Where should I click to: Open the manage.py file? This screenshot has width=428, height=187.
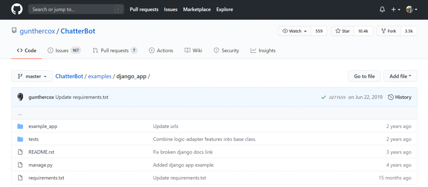[41, 165]
